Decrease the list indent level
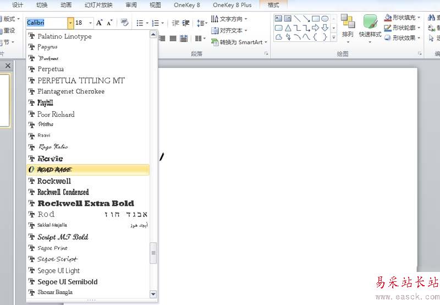The width and height of the screenshot is (440, 305). click(175, 23)
